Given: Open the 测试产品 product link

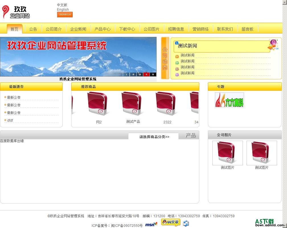Looking at the screenshot, I should tap(133, 122).
